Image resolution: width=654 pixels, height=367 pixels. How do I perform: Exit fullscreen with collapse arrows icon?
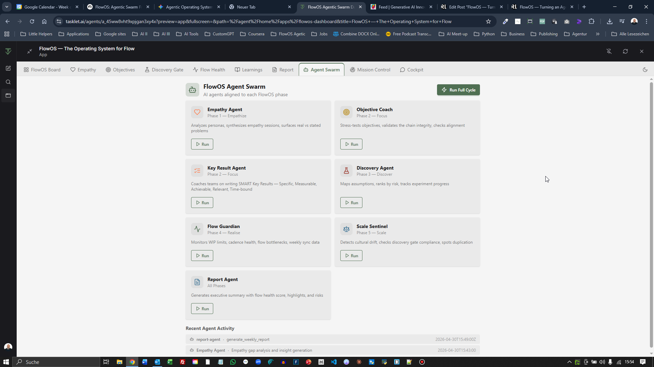30,51
